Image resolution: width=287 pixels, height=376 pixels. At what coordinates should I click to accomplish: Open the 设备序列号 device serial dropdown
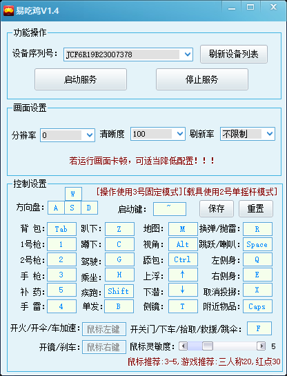128,55
